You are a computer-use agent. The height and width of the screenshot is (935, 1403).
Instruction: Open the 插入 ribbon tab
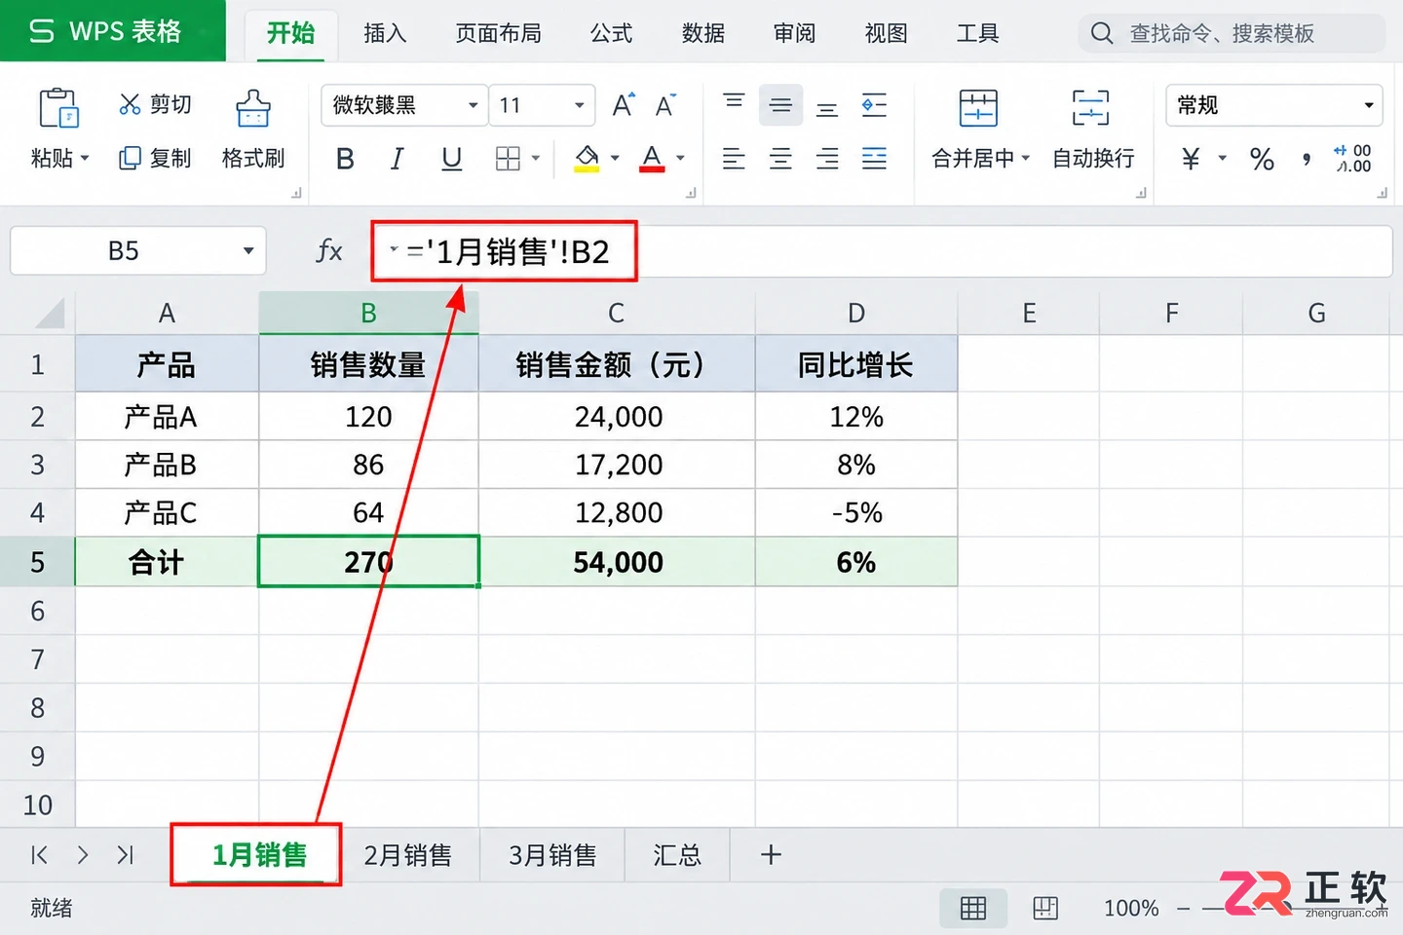pos(385,33)
